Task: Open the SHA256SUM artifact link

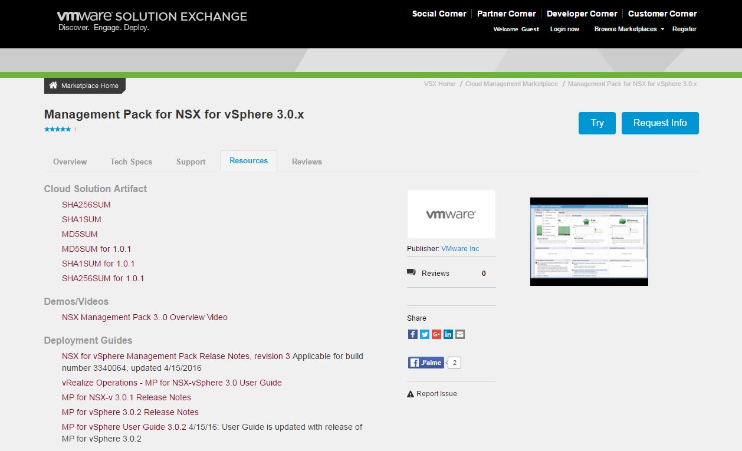Action: coord(86,205)
